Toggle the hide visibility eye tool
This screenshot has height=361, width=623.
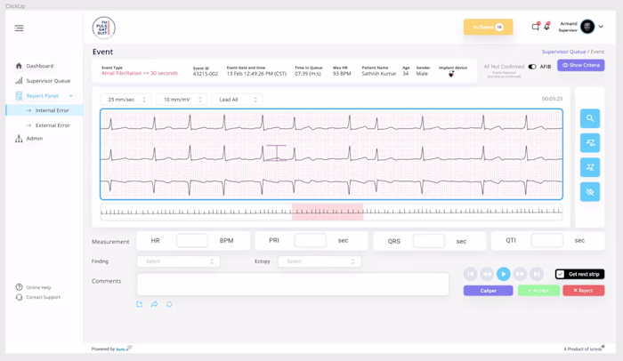pos(590,192)
